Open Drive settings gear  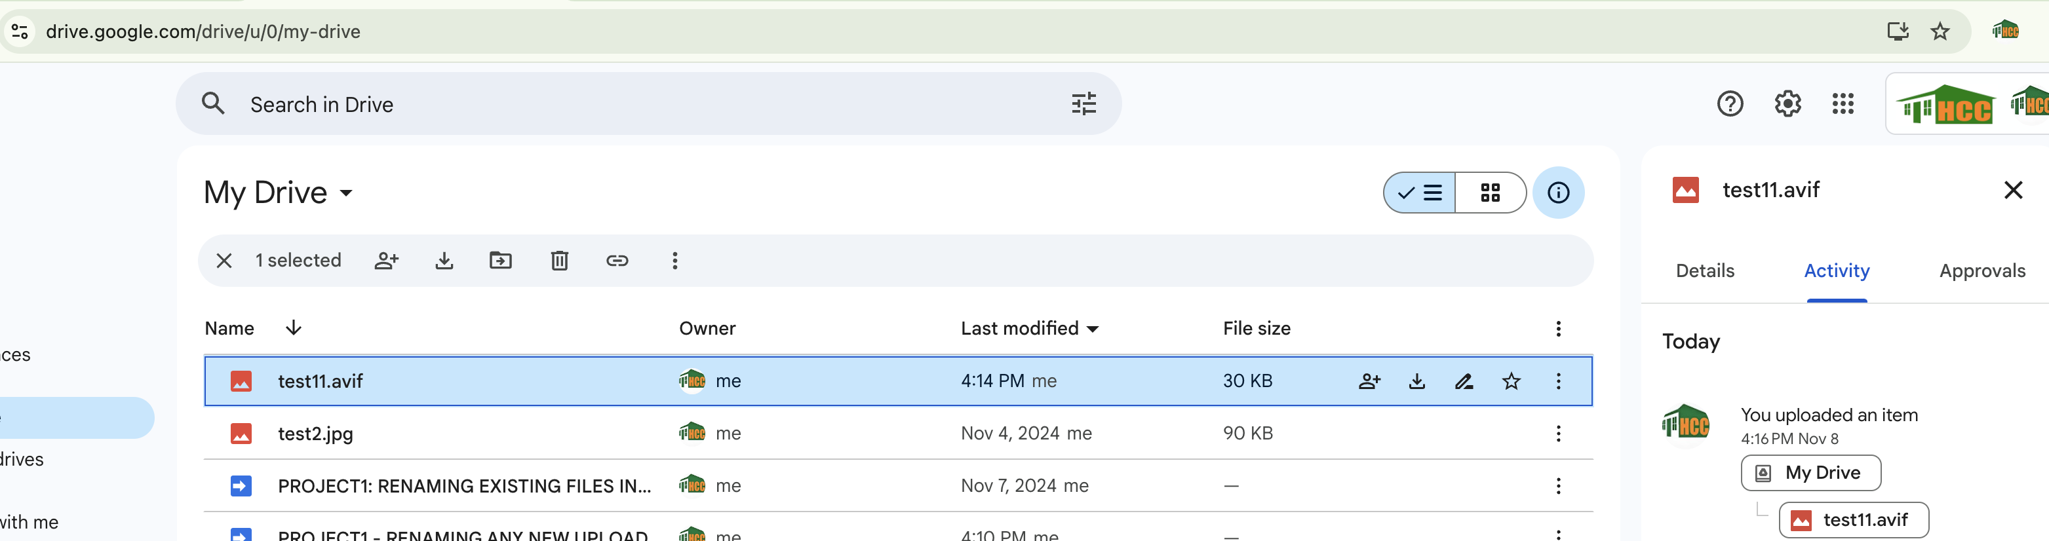[x=1787, y=104]
